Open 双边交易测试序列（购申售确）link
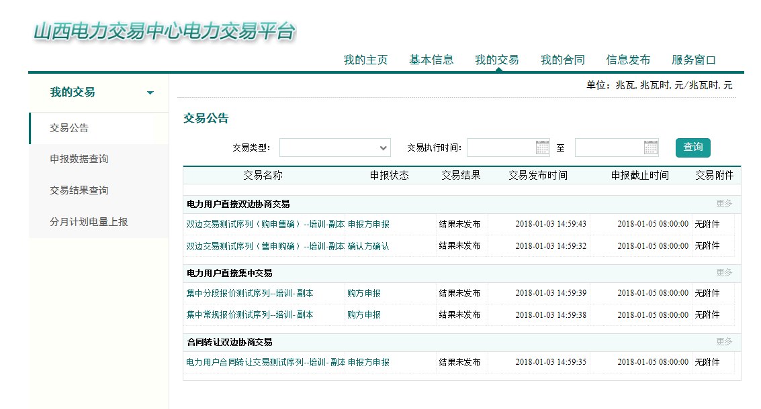This screenshot has height=409, width=761. click(x=265, y=225)
